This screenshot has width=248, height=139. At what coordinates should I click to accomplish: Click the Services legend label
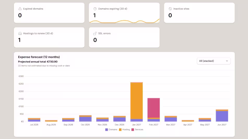(139, 130)
